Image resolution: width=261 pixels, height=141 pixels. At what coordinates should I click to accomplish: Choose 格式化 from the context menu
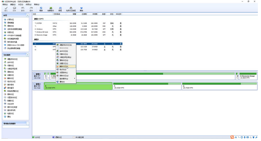(63, 69)
